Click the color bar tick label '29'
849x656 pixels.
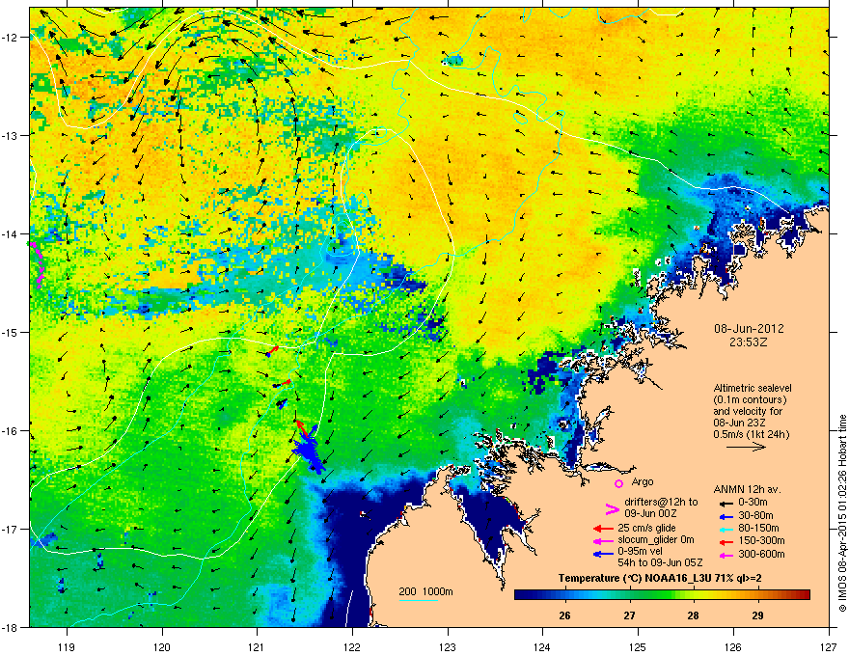coord(757,615)
